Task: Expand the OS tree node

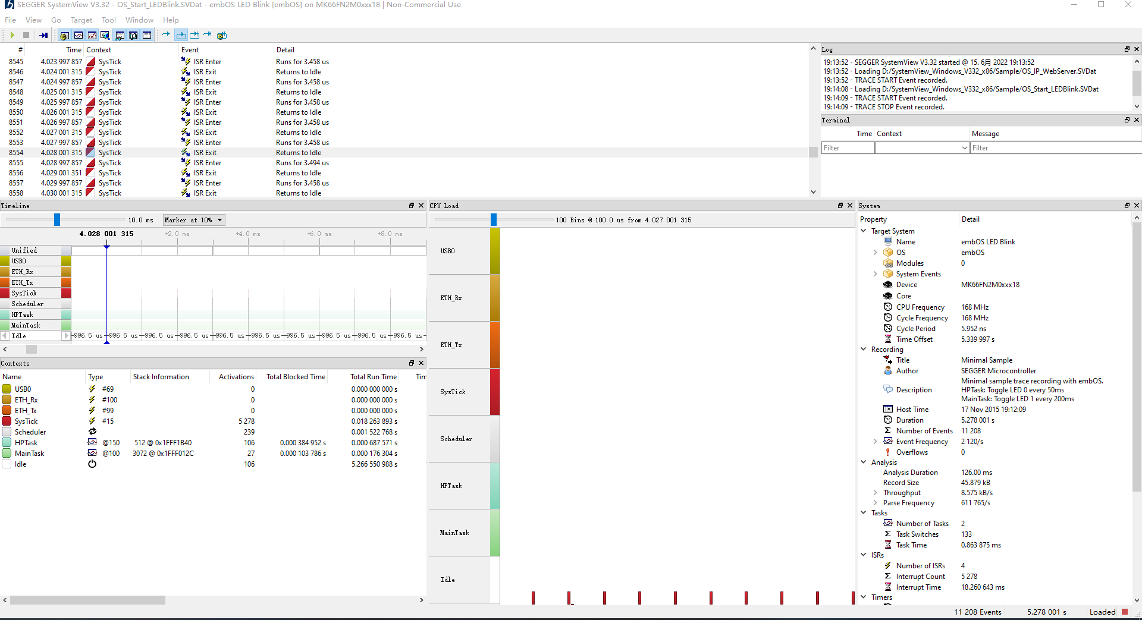Action: point(875,253)
